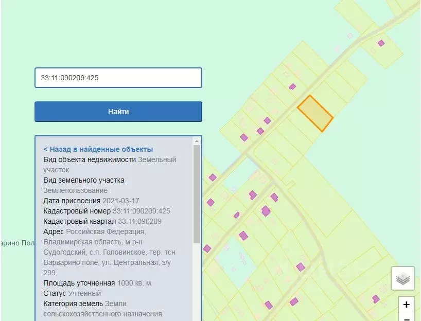Open the map layers switcher

pyautogui.click(x=403, y=278)
